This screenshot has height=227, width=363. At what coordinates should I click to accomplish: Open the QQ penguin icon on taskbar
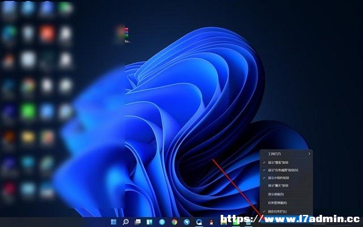211,222
